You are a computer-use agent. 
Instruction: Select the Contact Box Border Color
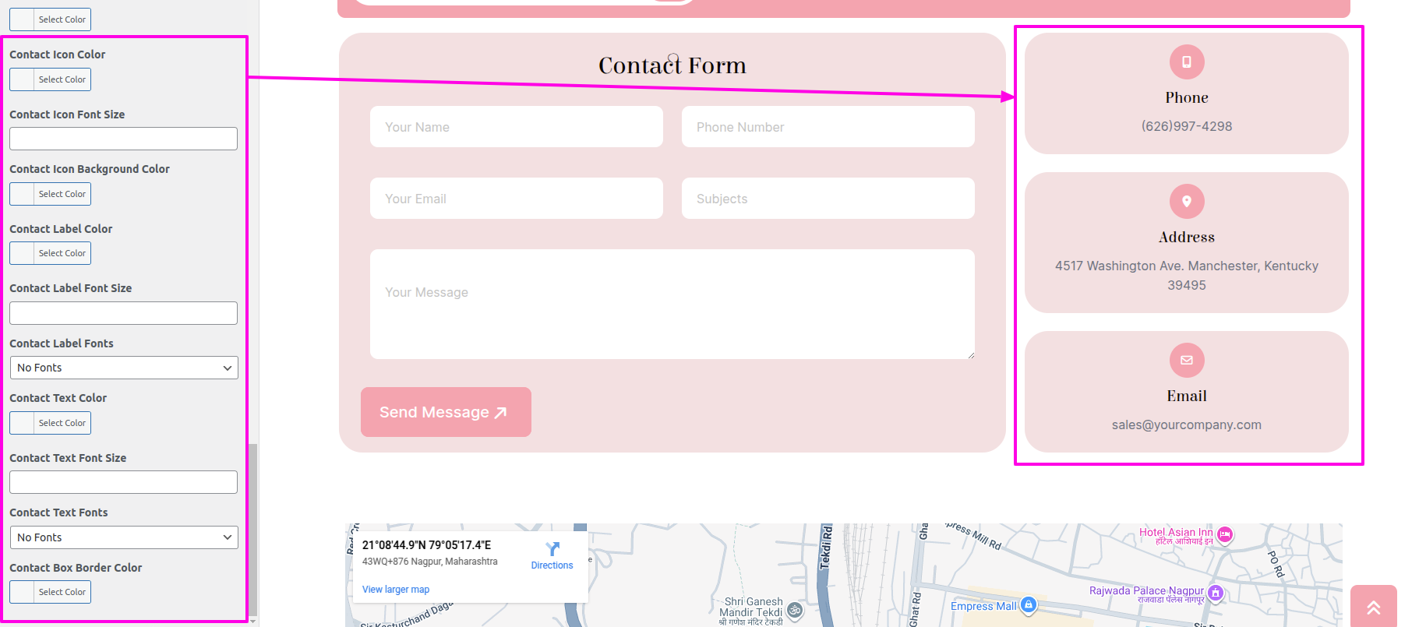51,592
